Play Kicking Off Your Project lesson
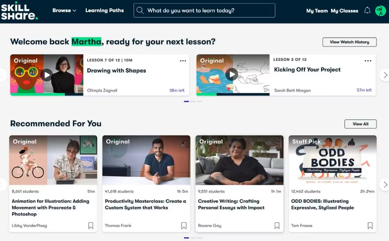Viewport: 389px width, 241px height. pos(232,74)
